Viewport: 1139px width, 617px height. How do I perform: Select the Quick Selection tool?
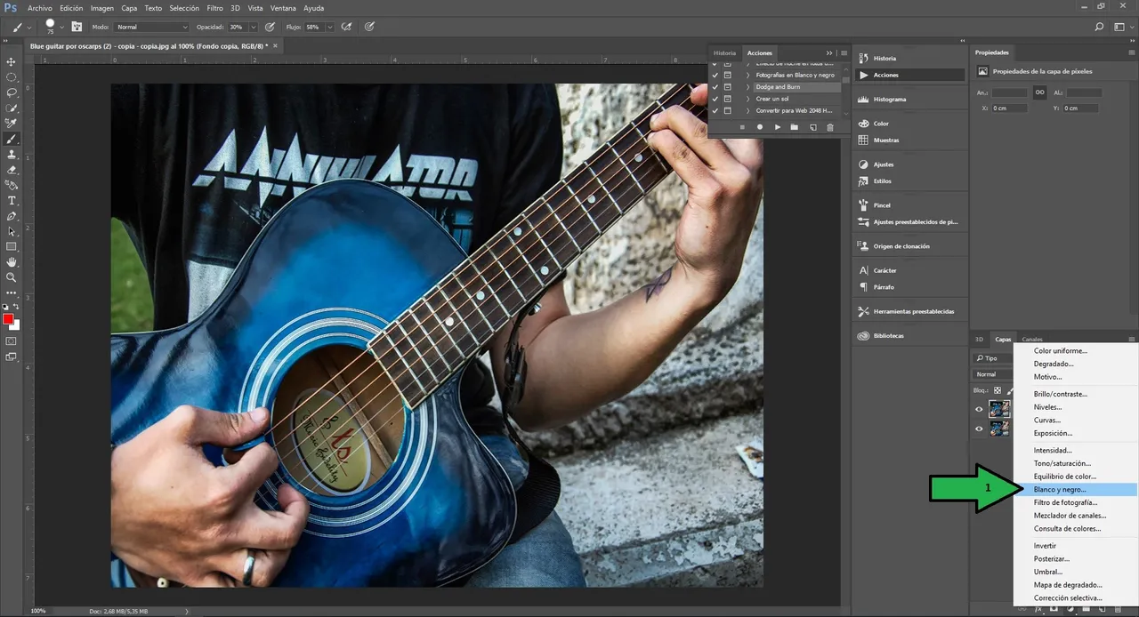click(x=12, y=108)
